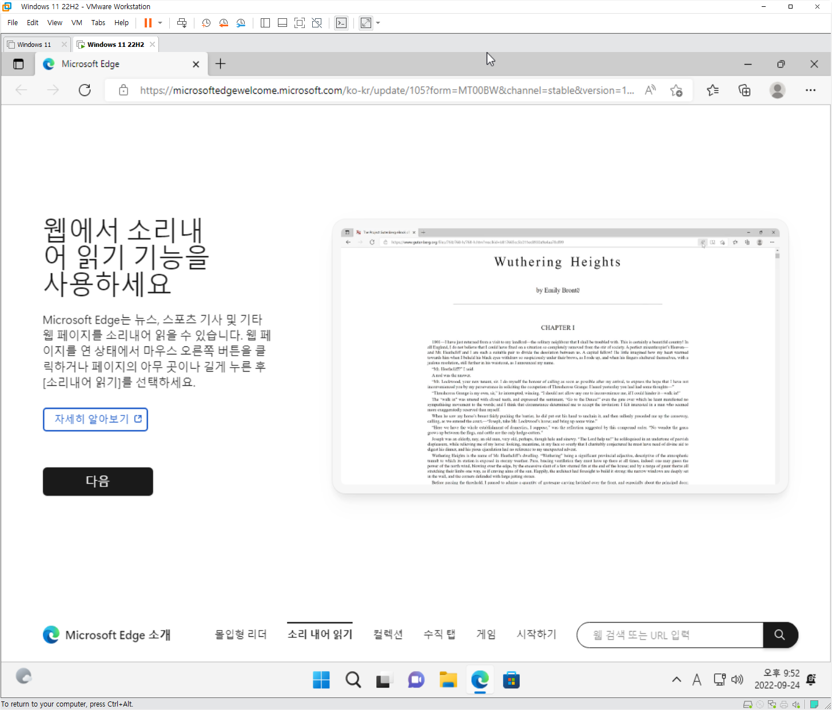Select the 소리 내어 읽기 tab

(320, 635)
